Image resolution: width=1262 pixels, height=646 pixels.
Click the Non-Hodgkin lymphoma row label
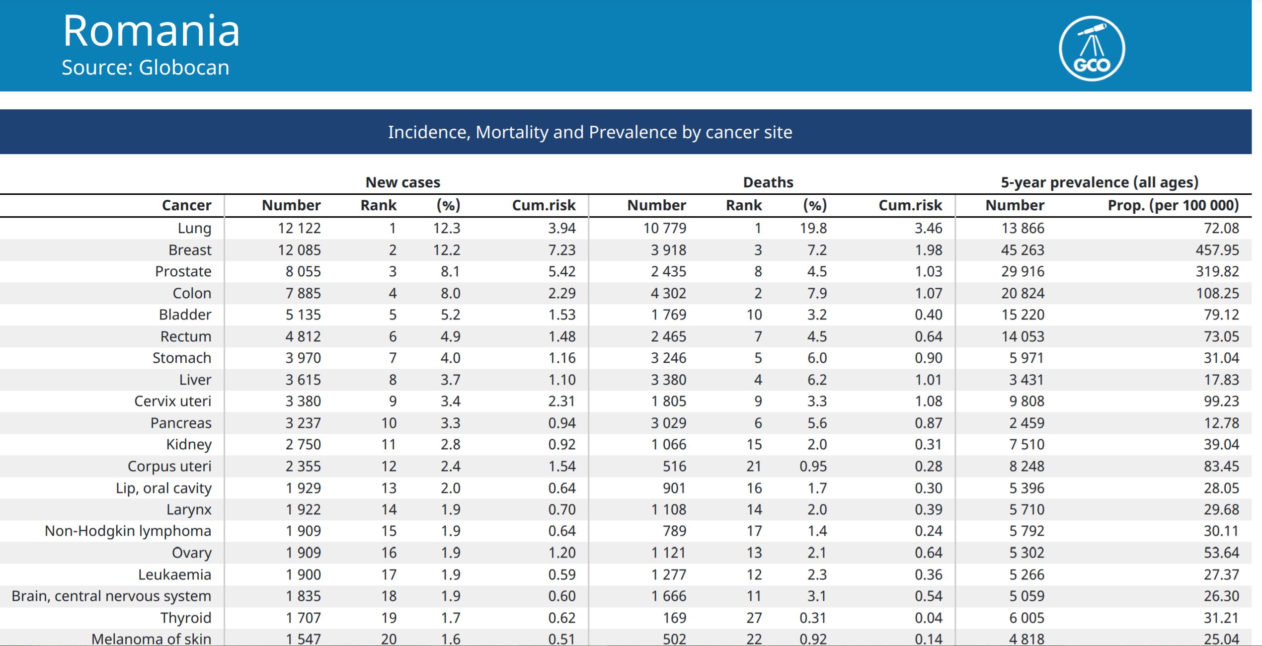[x=128, y=531]
